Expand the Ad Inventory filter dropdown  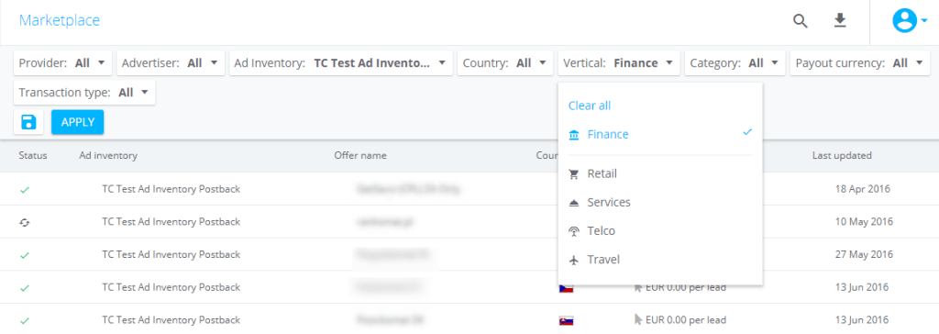click(341, 63)
